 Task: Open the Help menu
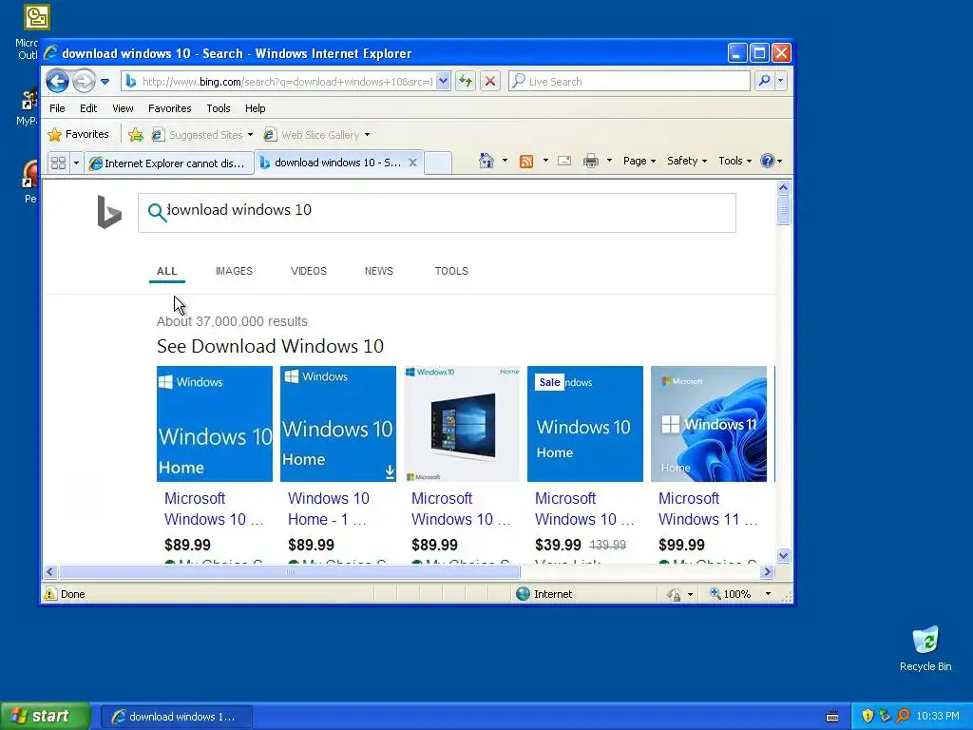point(255,108)
